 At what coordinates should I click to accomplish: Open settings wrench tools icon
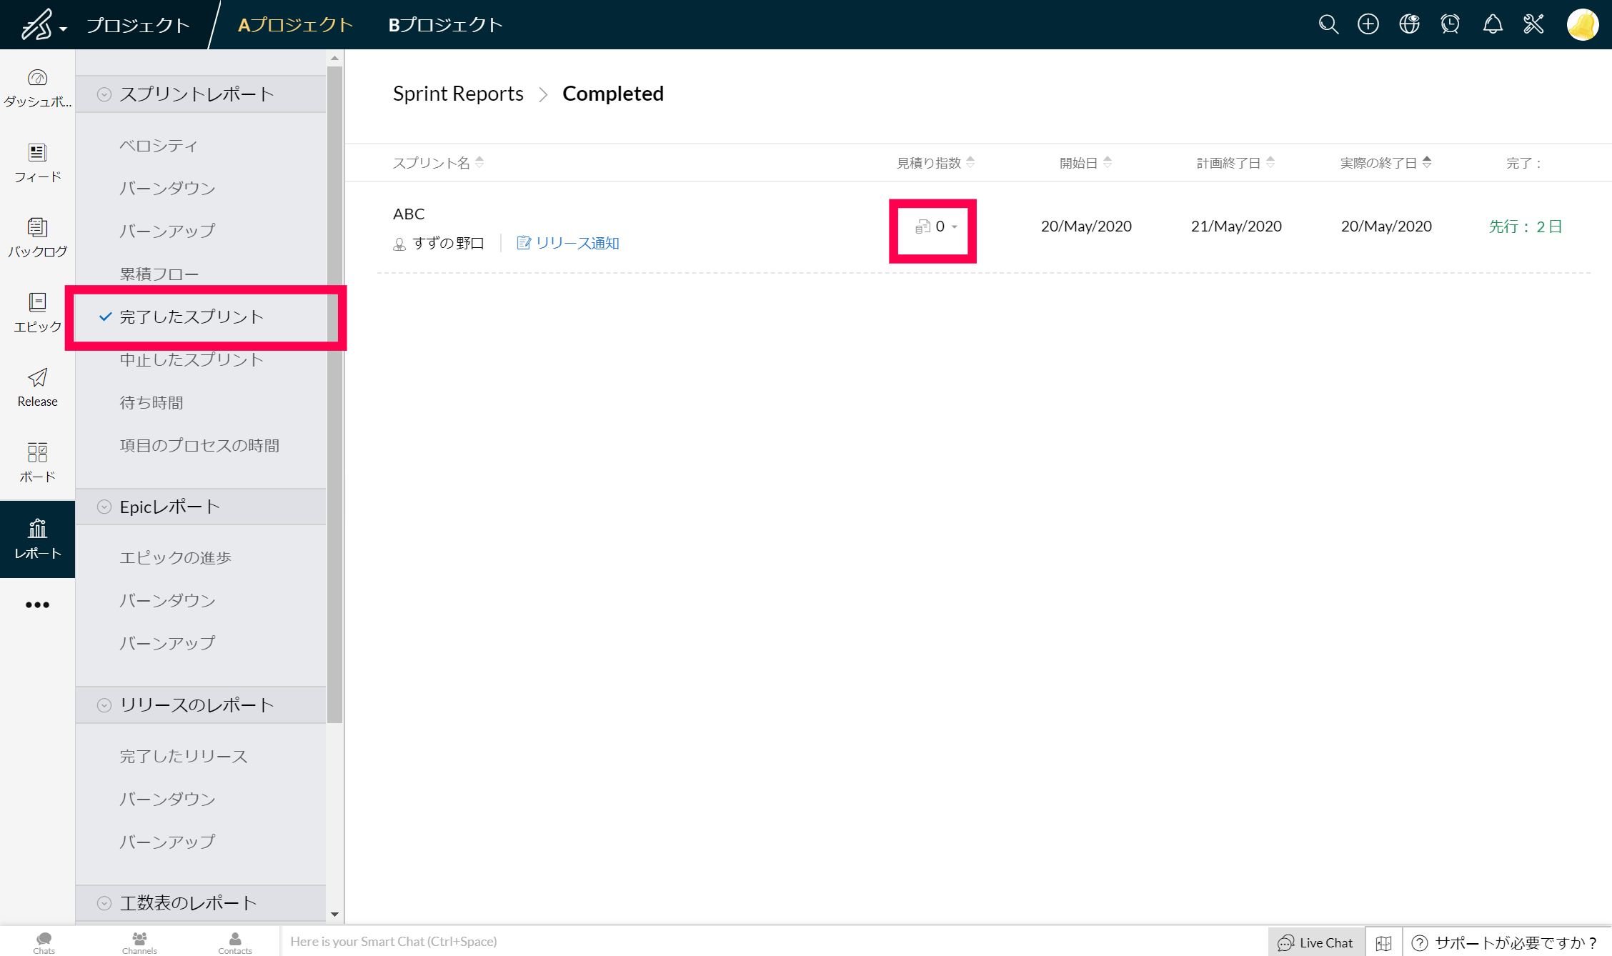tap(1533, 24)
